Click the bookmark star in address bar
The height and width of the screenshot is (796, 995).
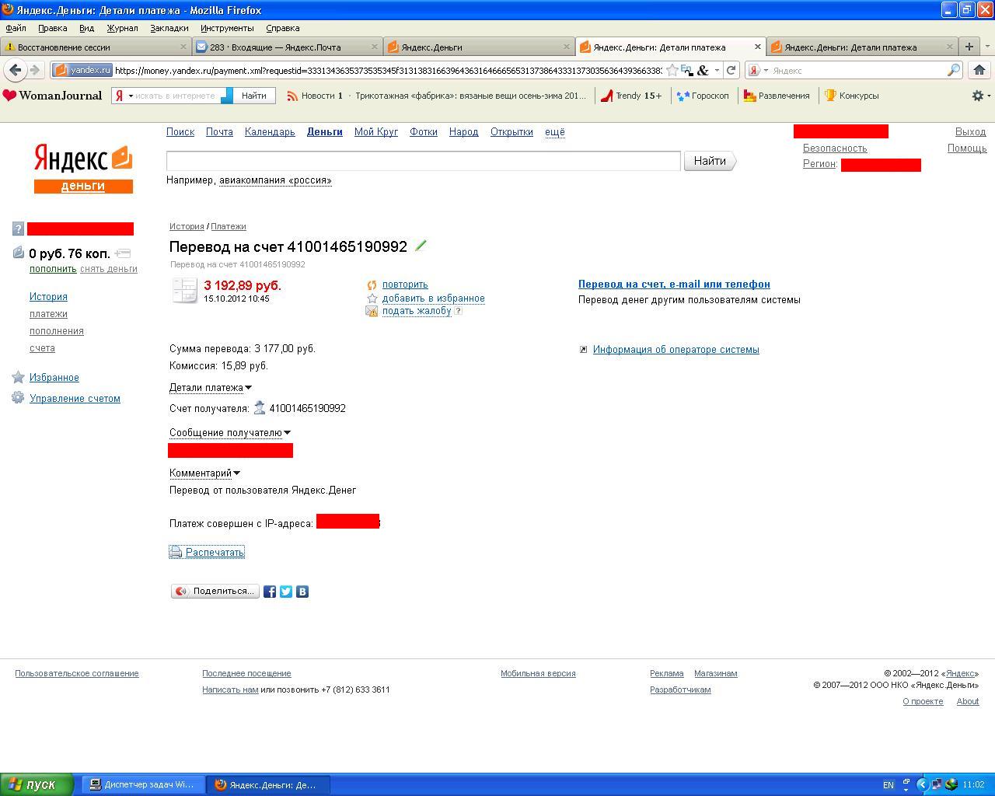[x=672, y=70]
